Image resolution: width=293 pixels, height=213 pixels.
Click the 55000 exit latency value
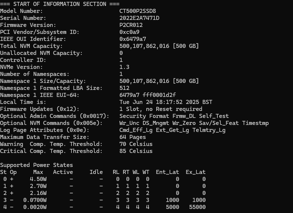[197, 207]
